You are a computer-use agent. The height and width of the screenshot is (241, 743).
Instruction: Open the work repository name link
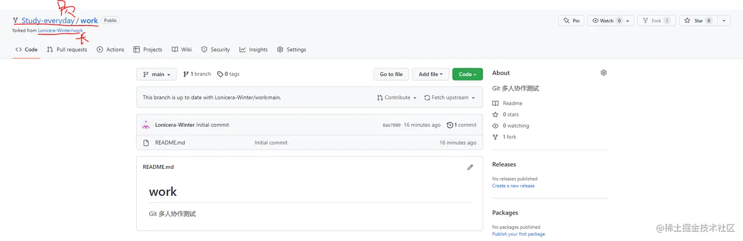point(89,21)
